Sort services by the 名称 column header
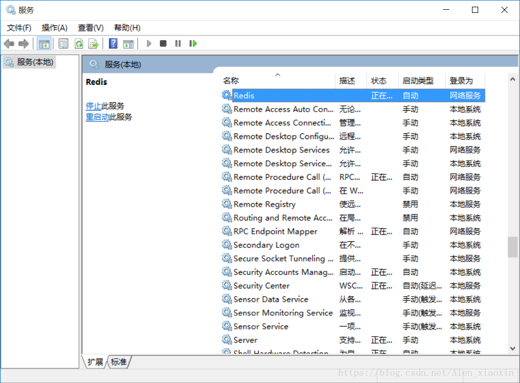Viewport: 520px width, 383px height. click(x=231, y=81)
